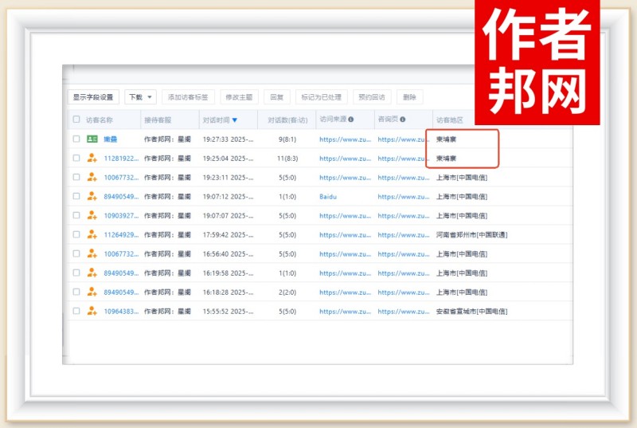Open Baidu source link in table
Screen dimensions: 637x428
point(329,196)
